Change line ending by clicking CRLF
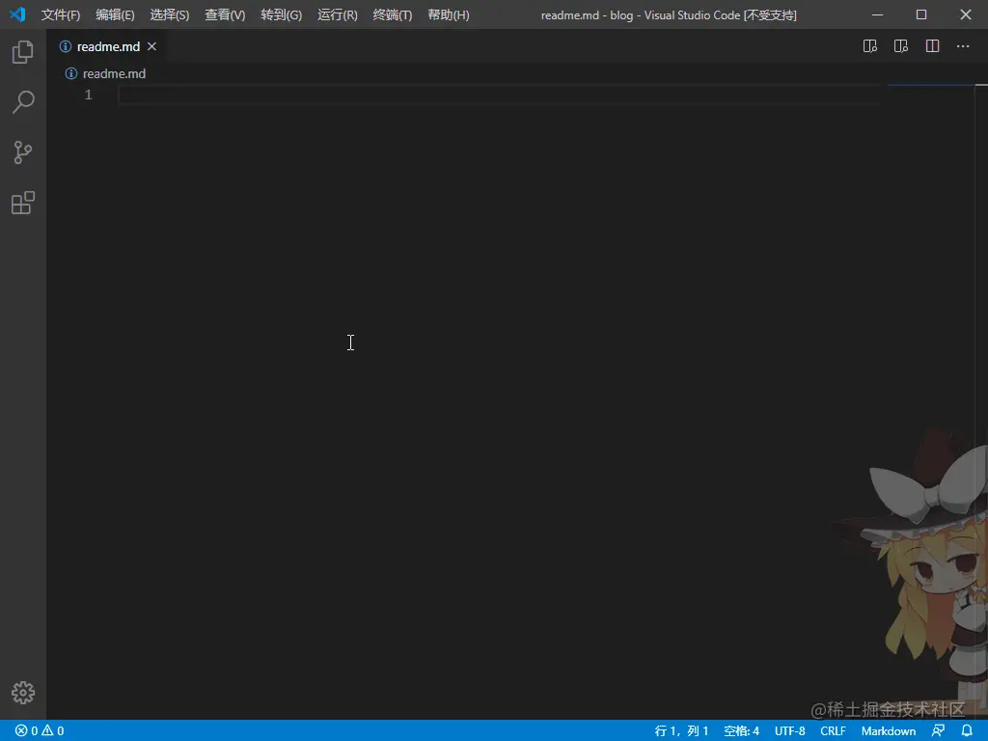 tap(832, 730)
